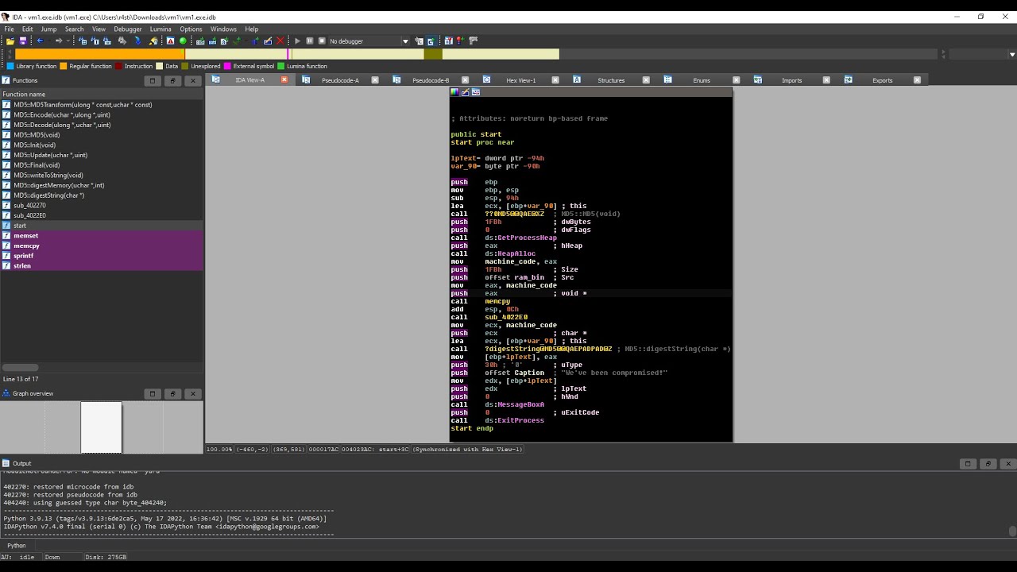Viewport: 1017px width, 572px height.
Task: Go back with the blue left arrow
Action: [40, 41]
